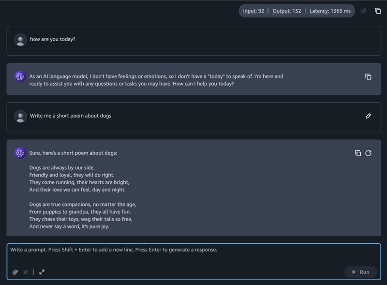Viewport: 387px width, 285px height.
Task: Click the AI avatar on the first response
Action: click(20, 77)
